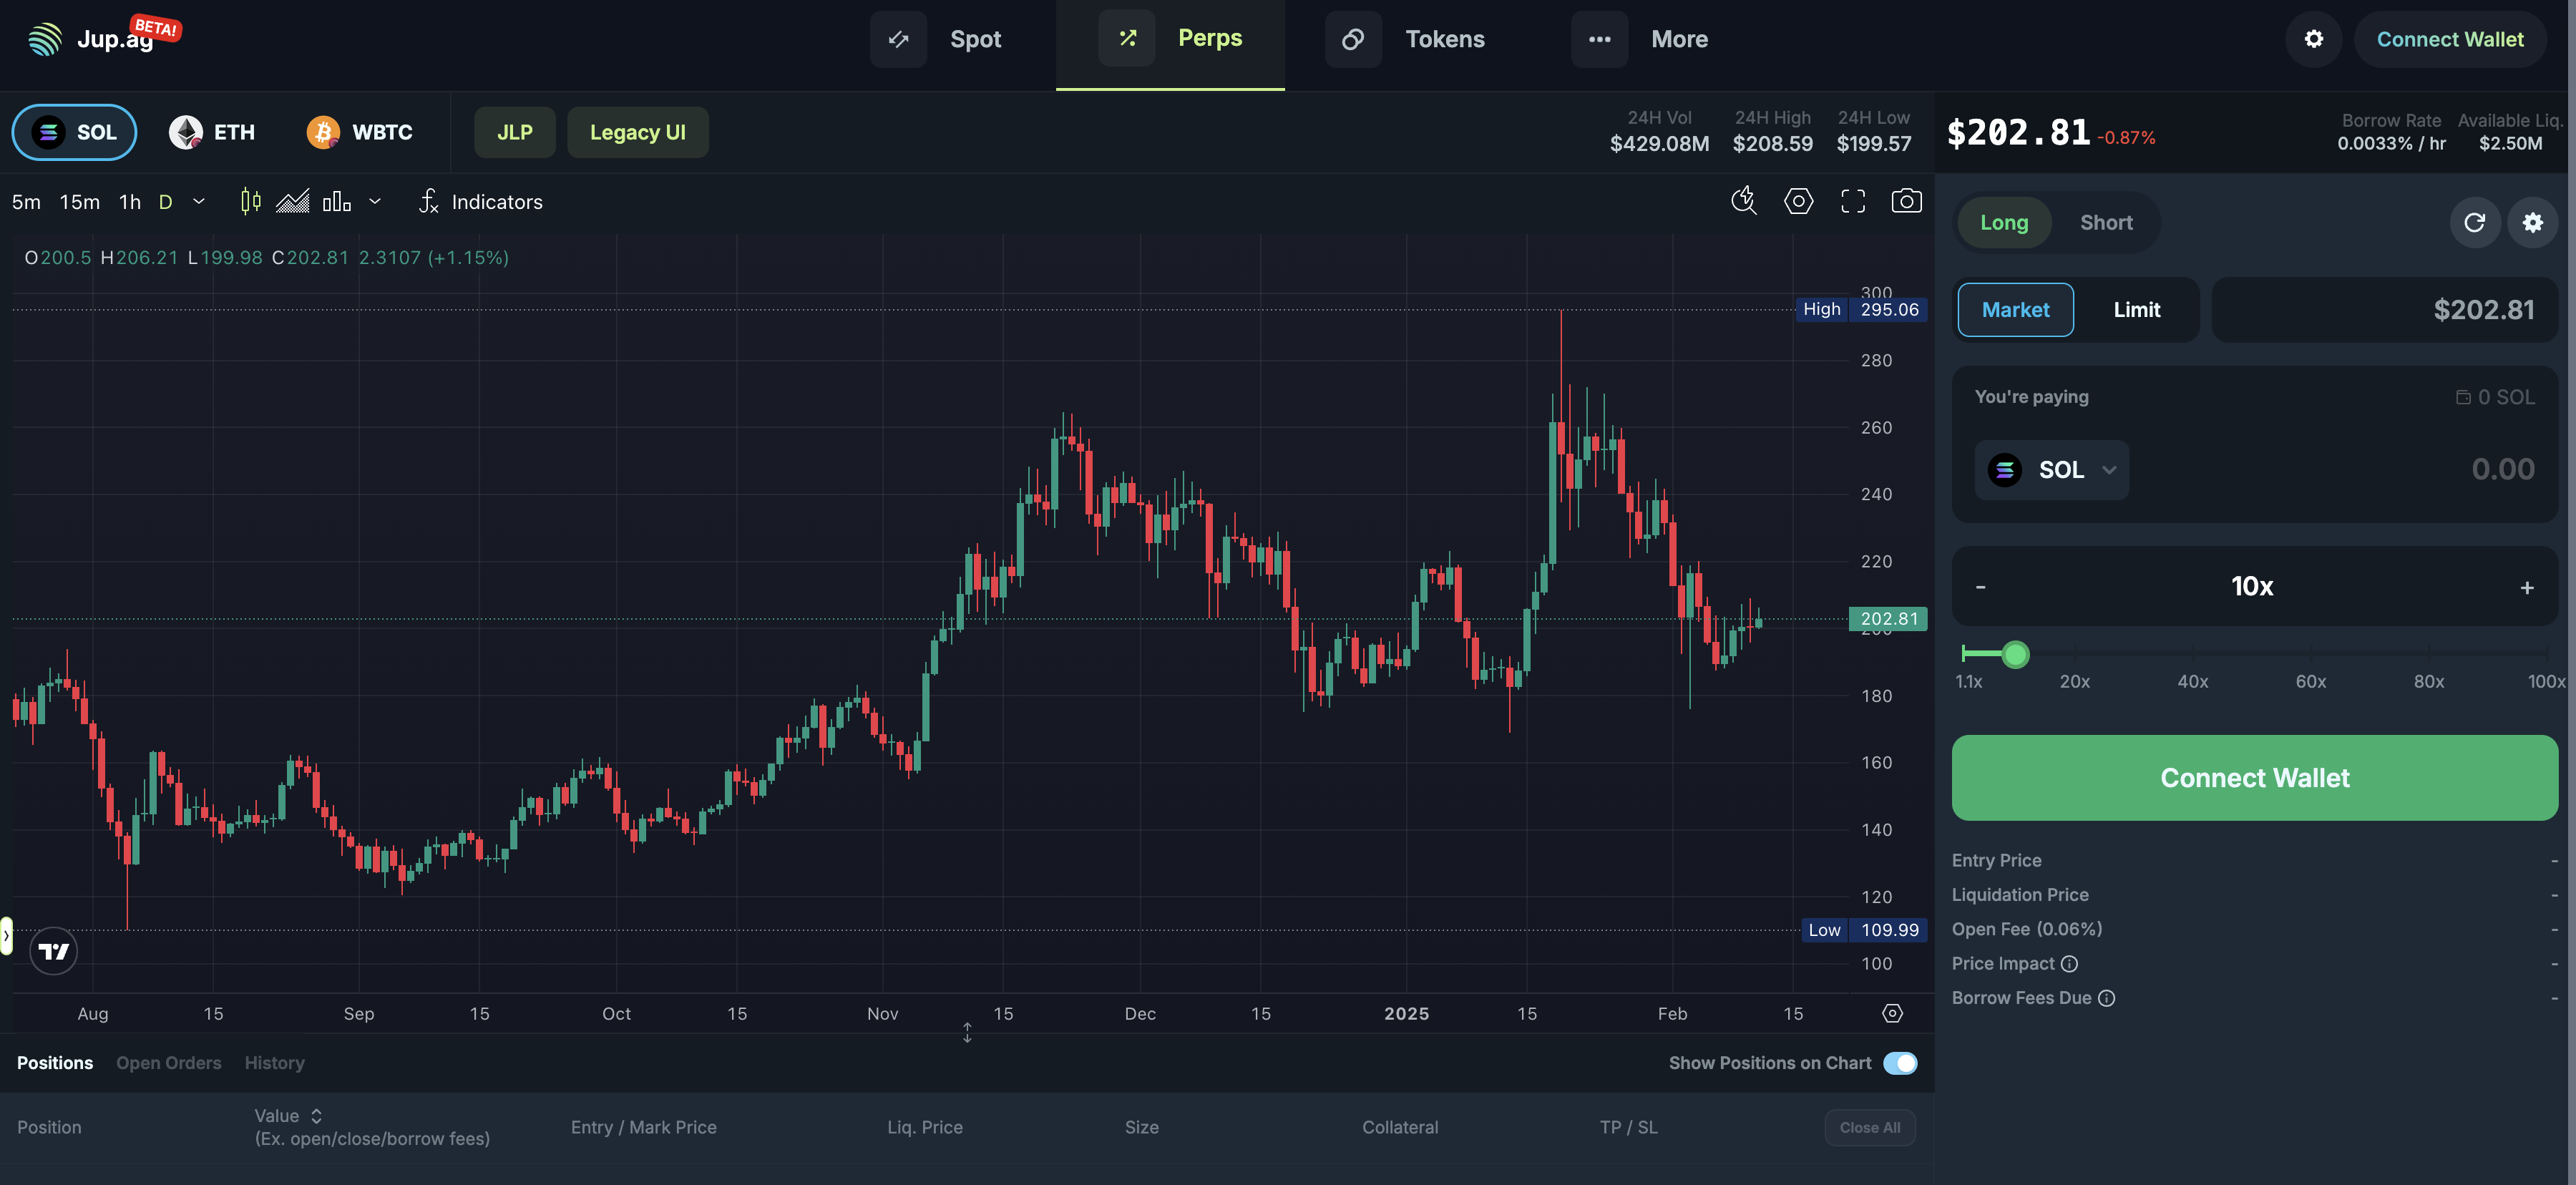Screen dimensions: 2576x1185
Task: Click the 10x leverage value
Action: pos(2252,586)
